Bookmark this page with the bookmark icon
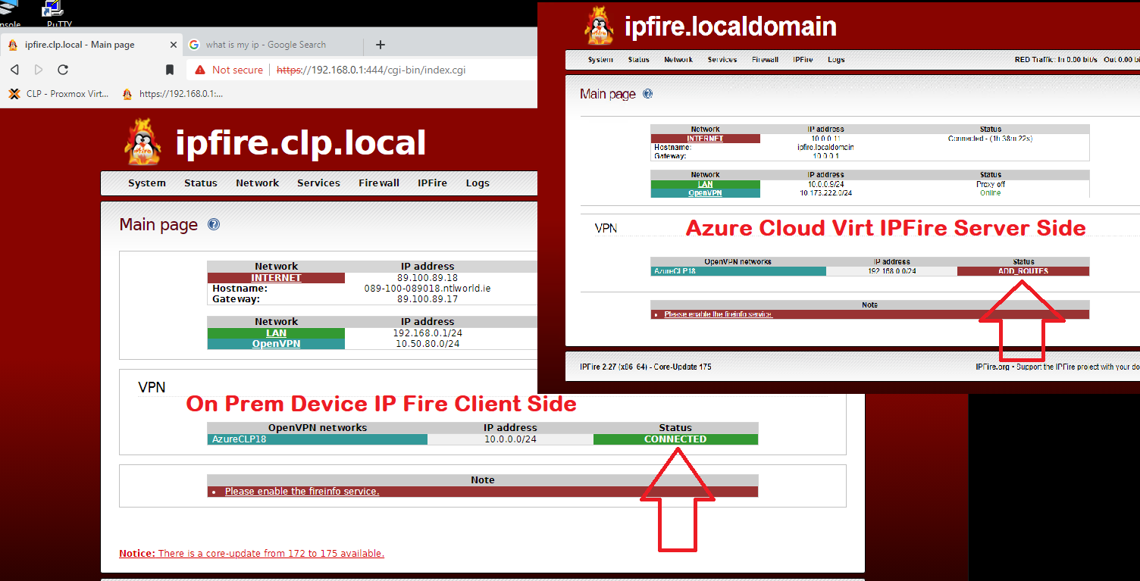This screenshot has width=1140, height=581. tap(170, 70)
